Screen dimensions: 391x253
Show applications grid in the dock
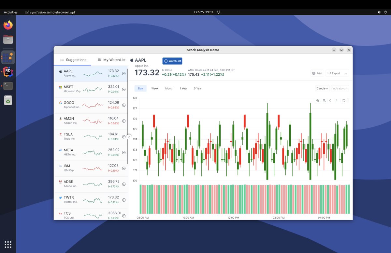tap(8, 245)
